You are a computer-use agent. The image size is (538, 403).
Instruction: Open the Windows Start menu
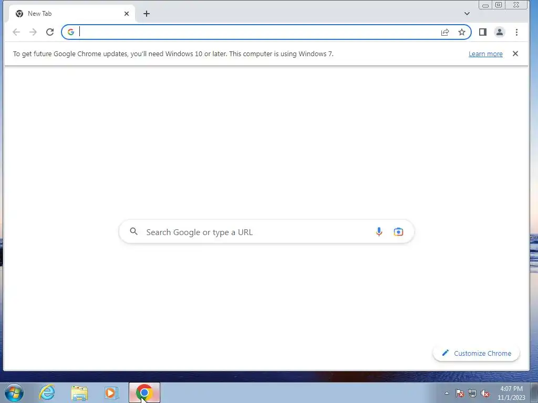tap(14, 393)
